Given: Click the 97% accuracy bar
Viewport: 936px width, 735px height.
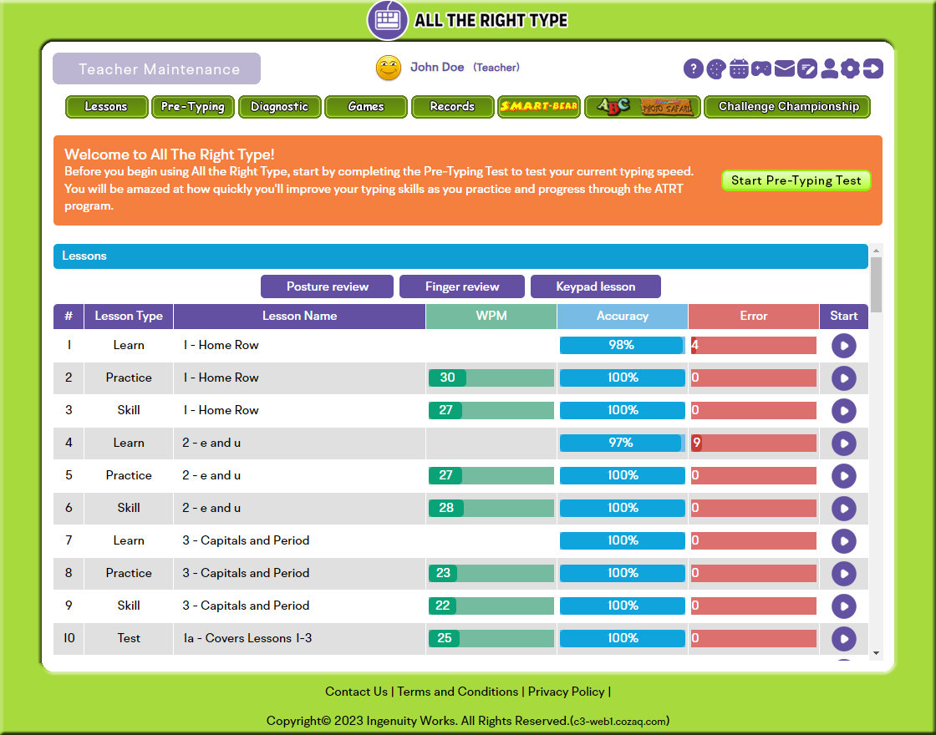Looking at the screenshot, I should [623, 444].
